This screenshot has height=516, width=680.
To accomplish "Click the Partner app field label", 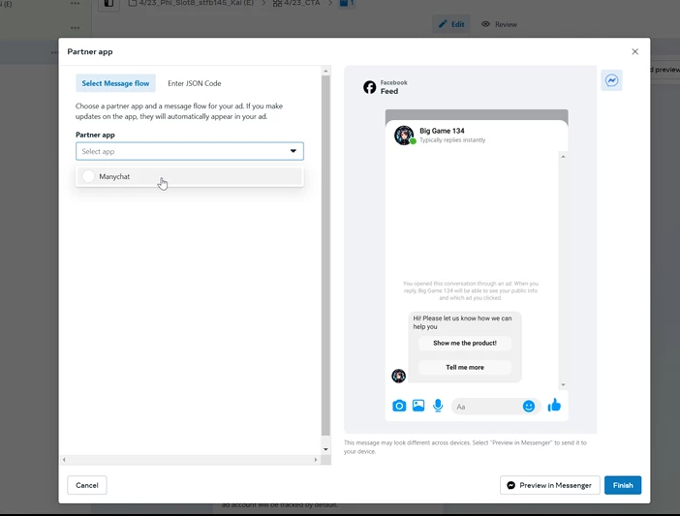I will click(x=95, y=135).
